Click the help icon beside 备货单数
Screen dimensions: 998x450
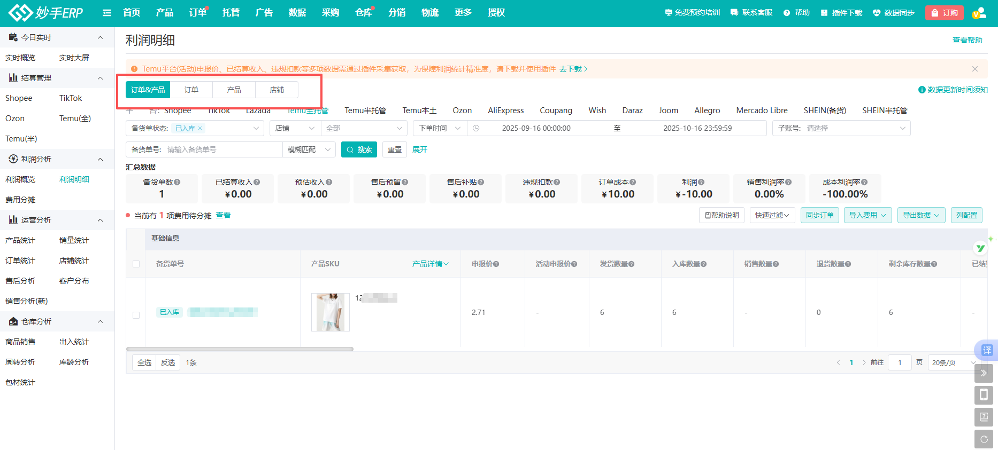click(177, 182)
